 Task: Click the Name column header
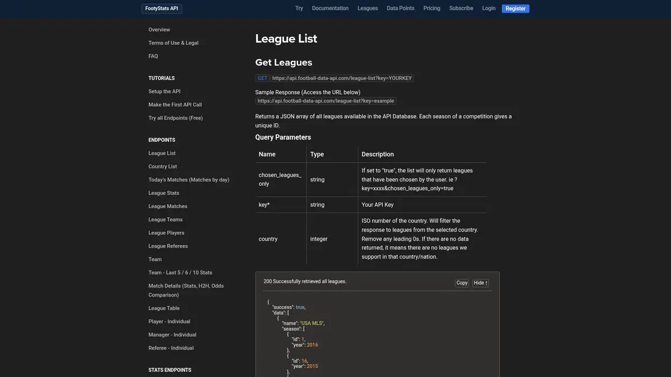[x=267, y=154]
